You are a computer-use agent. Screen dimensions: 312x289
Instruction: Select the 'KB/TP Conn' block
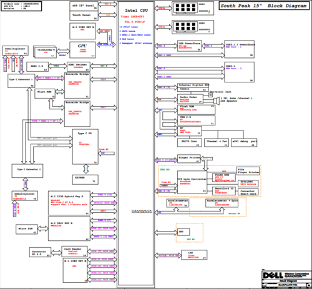(x=189, y=142)
